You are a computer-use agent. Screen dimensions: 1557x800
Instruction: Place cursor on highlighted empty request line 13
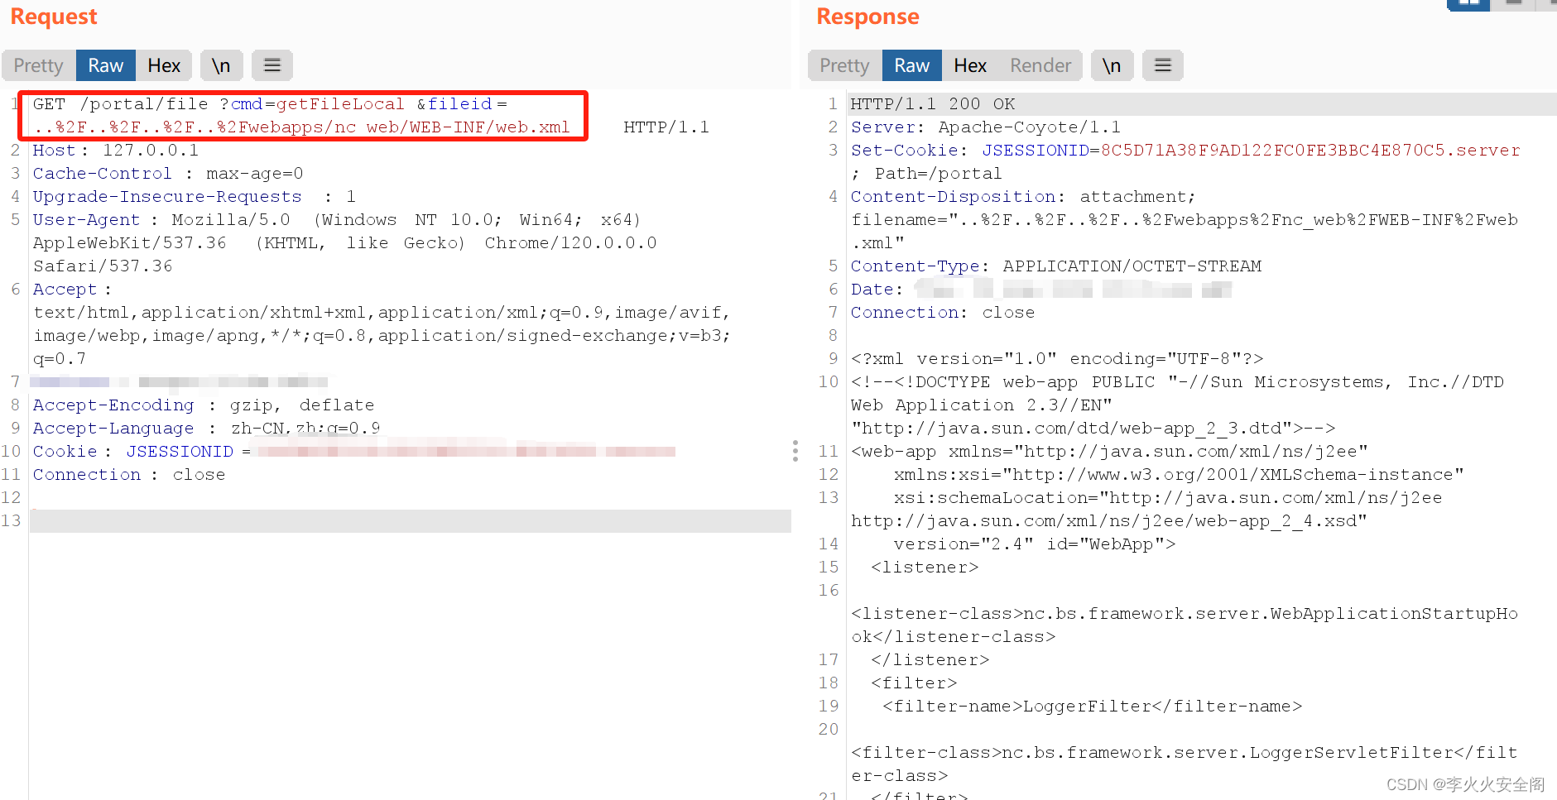click(x=411, y=521)
